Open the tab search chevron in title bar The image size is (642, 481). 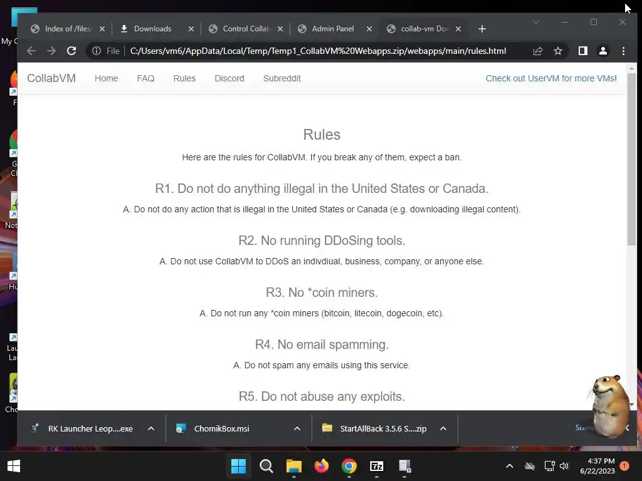535,22
